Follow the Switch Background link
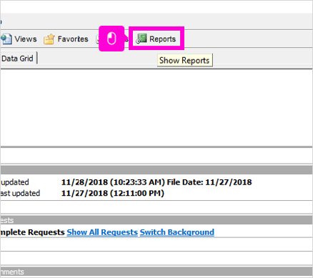 (177, 232)
